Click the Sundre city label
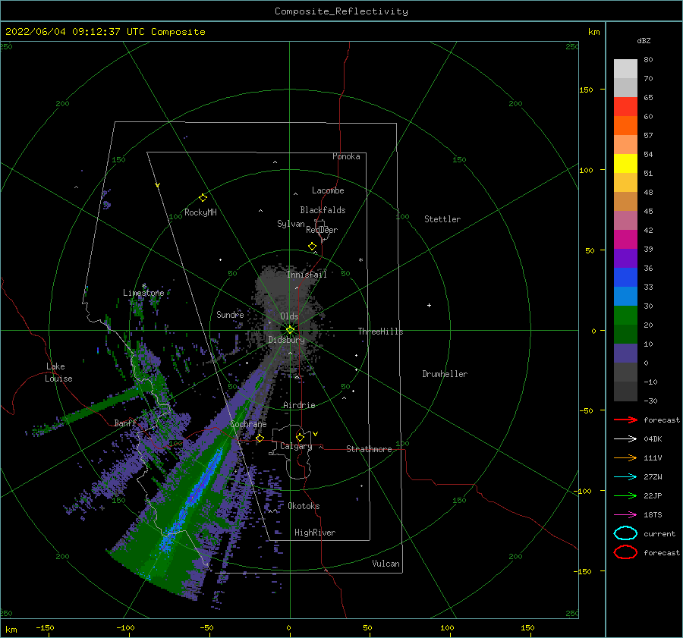This screenshot has width=683, height=638. click(230, 314)
